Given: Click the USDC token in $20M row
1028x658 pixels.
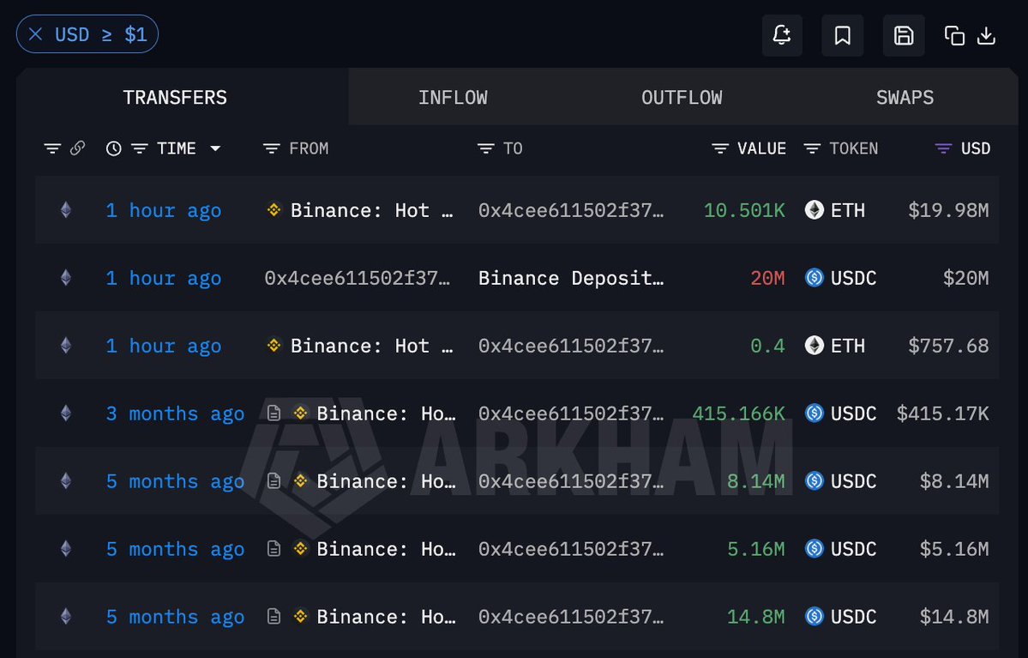Looking at the screenshot, I should [840, 278].
